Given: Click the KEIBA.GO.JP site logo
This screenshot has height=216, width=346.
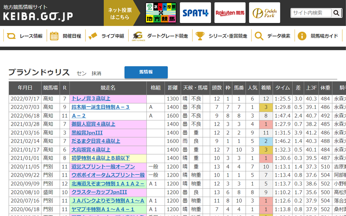Looking at the screenshot, I should pyautogui.click(x=38, y=13).
